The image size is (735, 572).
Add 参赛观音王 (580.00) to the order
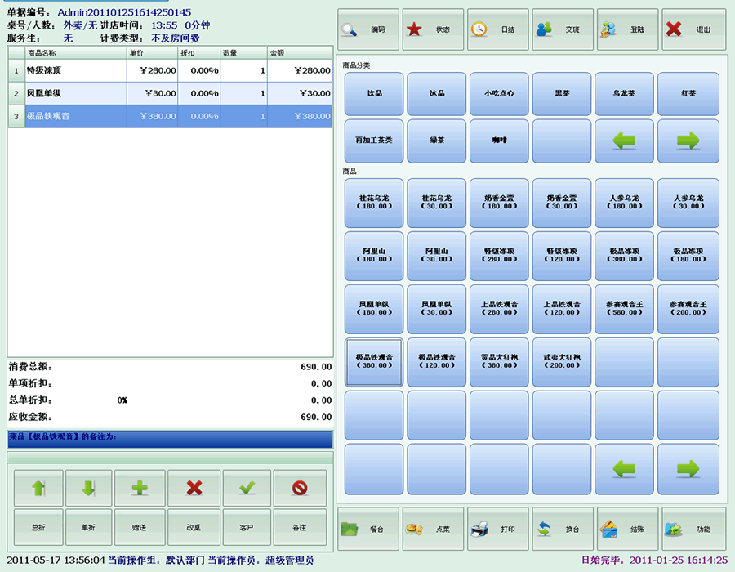click(624, 309)
